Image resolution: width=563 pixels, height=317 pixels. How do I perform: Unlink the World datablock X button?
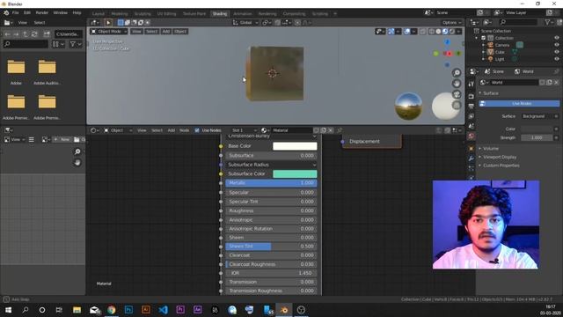pos(556,82)
